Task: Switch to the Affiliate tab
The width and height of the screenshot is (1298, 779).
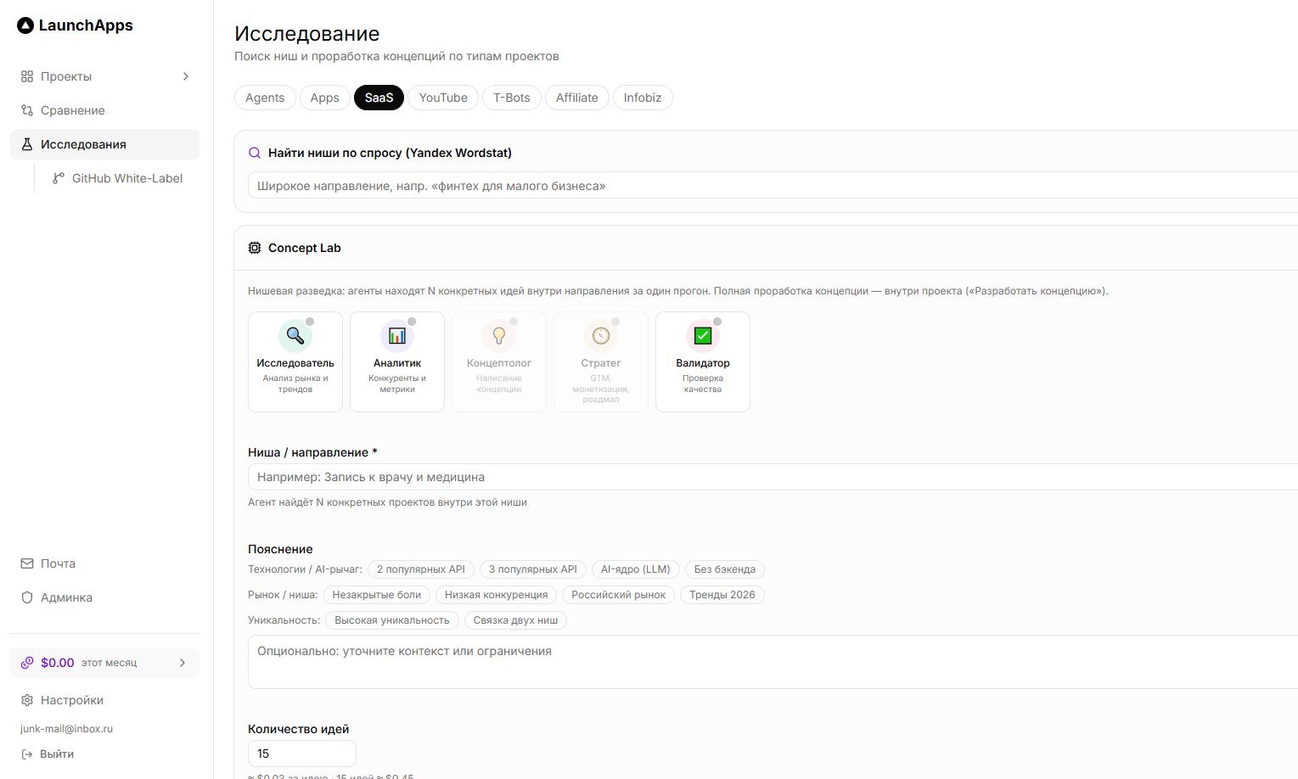Action: tap(577, 98)
